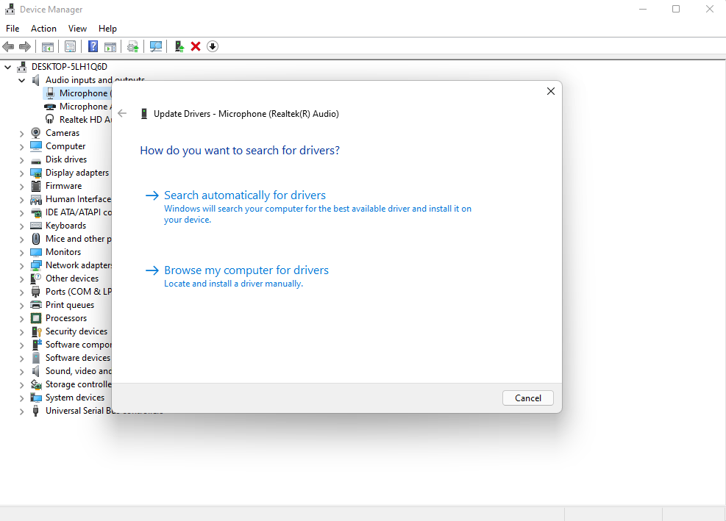Click the Security devices key icon
This screenshot has height=521, width=726.
point(36,331)
